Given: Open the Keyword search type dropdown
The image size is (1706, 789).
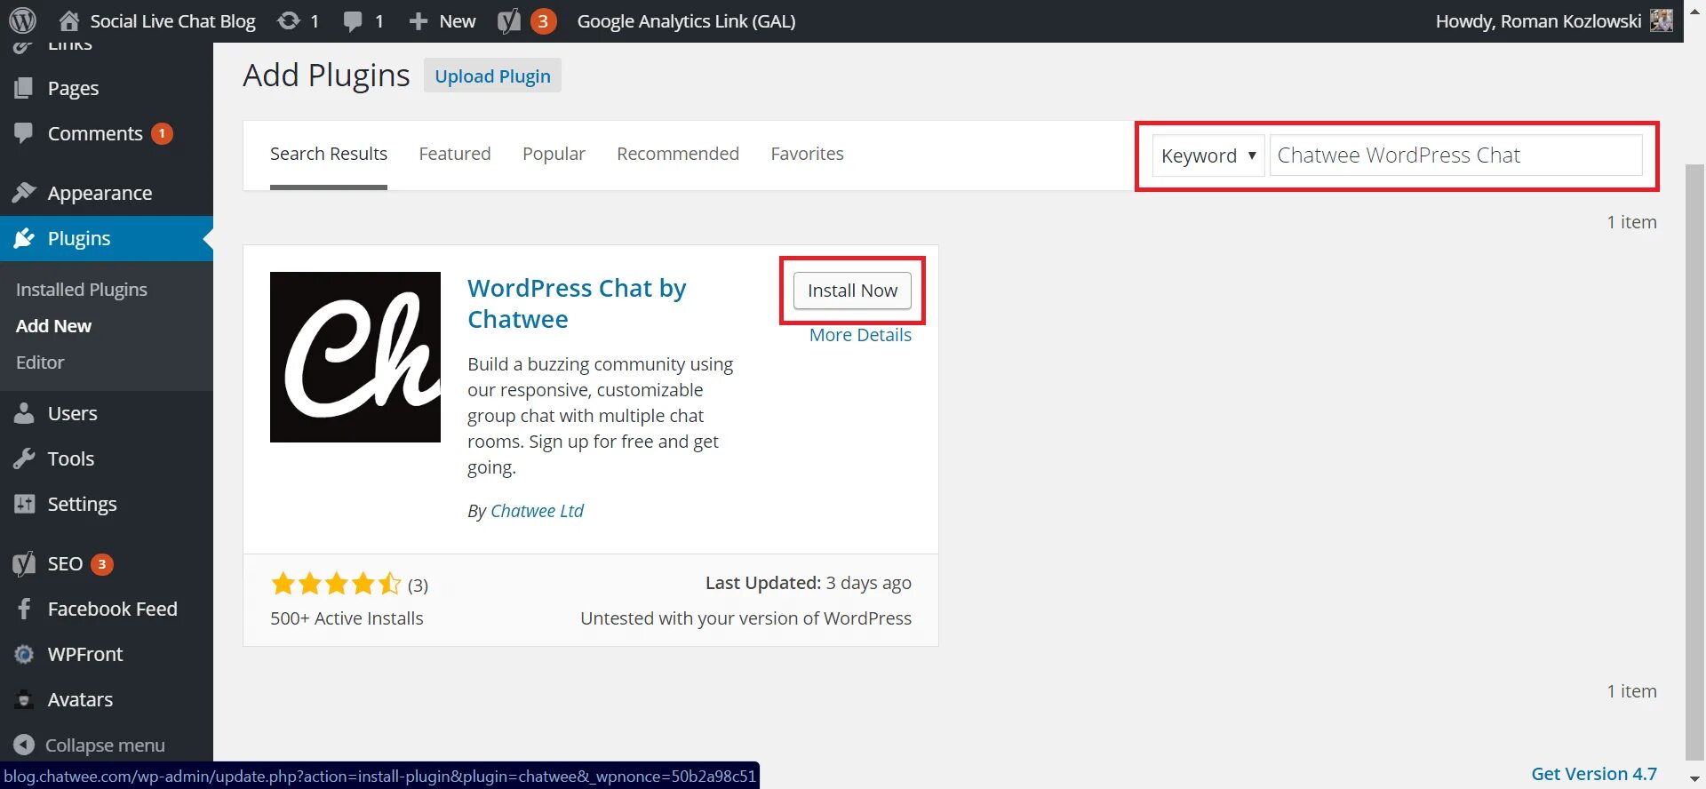Looking at the screenshot, I should pyautogui.click(x=1208, y=155).
